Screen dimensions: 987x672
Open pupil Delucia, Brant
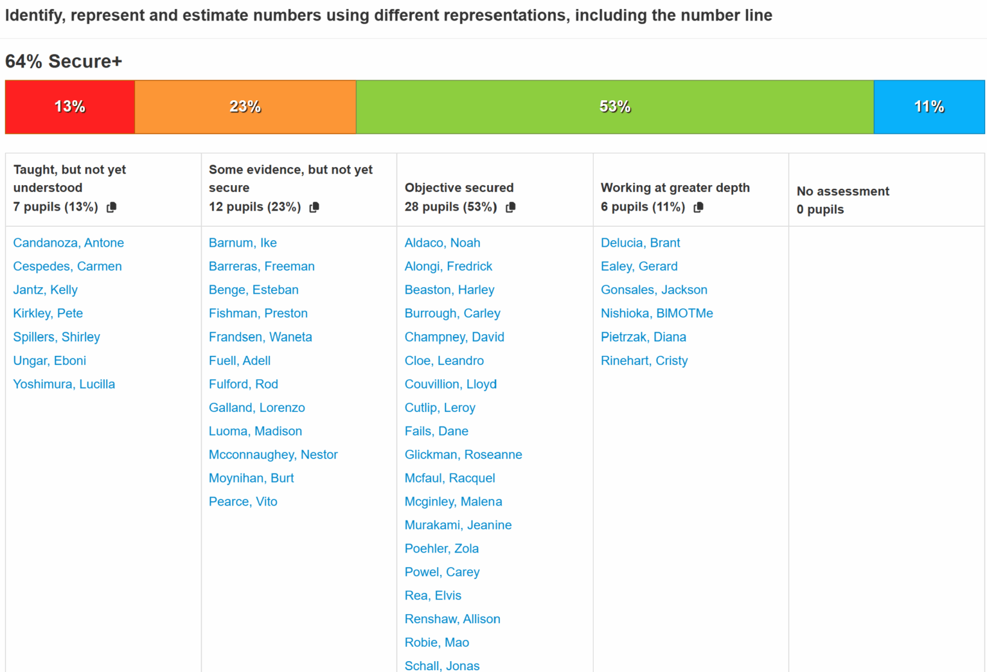640,243
